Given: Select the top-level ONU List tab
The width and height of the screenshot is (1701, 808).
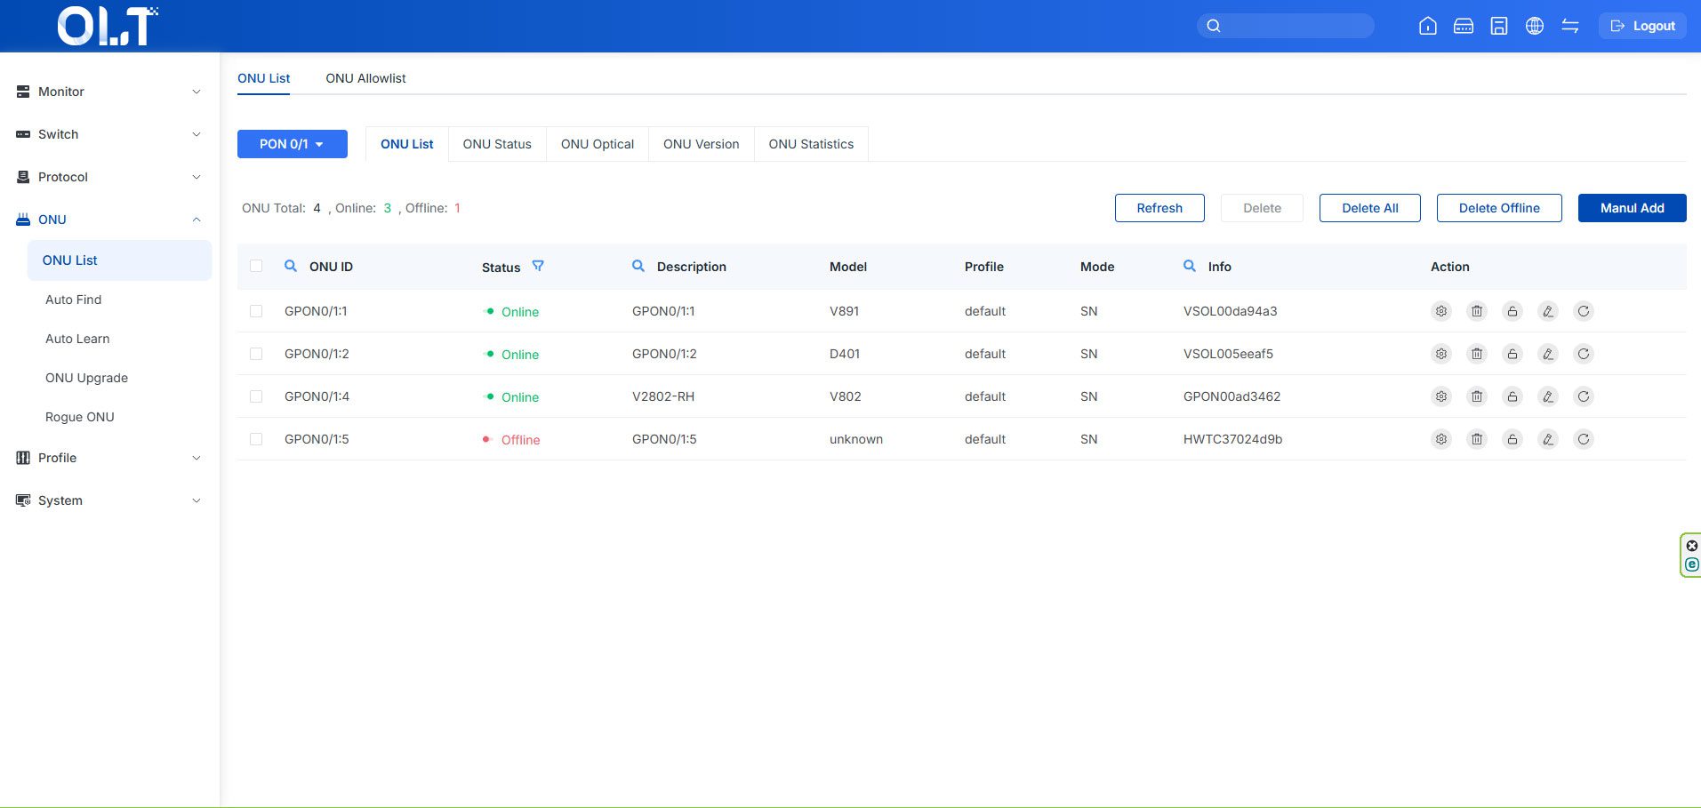Looking at the screenshot, I should [263, 78].
